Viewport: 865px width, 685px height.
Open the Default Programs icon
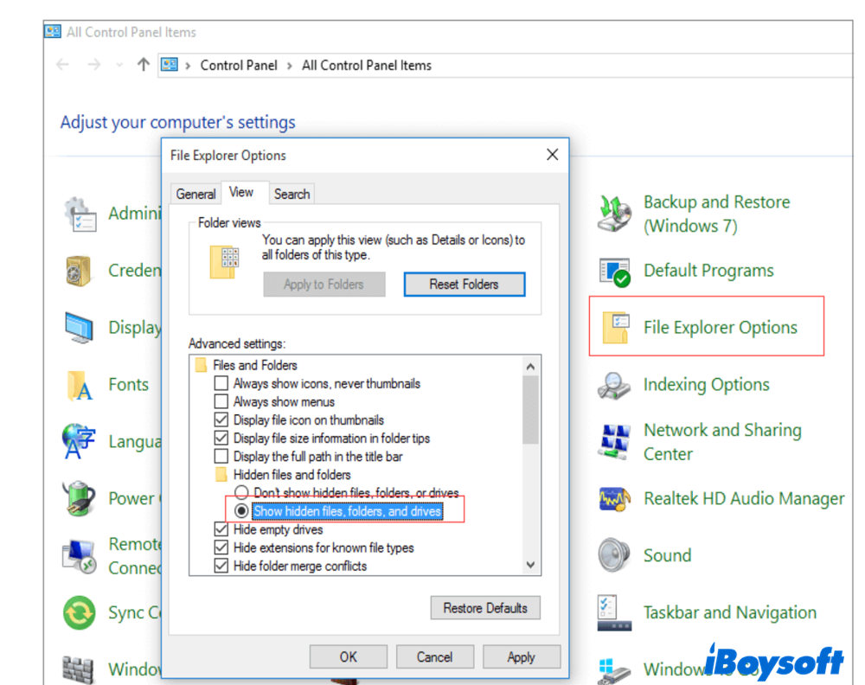pos(708,270)
